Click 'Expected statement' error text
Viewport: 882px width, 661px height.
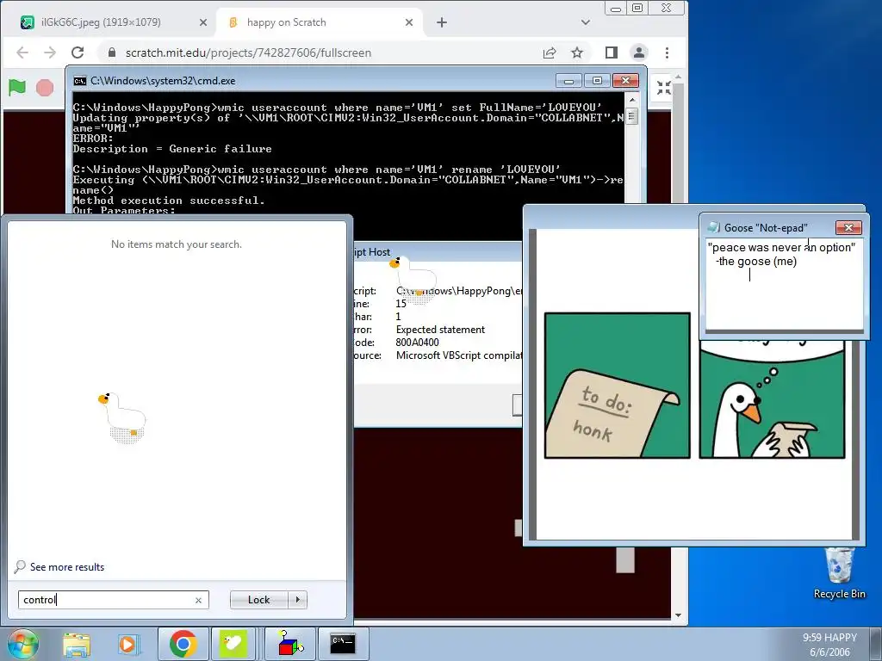click(440, 330)
